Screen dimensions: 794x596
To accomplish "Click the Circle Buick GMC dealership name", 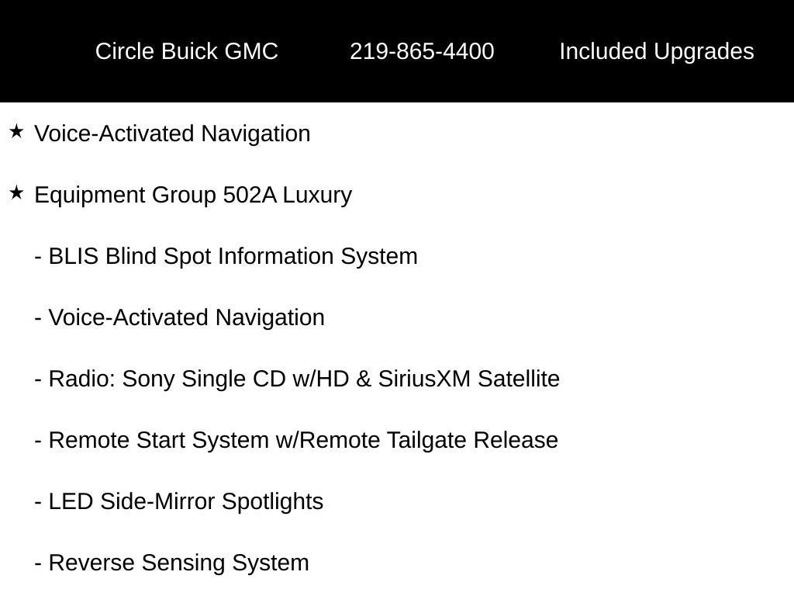I will (x=186, y=52).
